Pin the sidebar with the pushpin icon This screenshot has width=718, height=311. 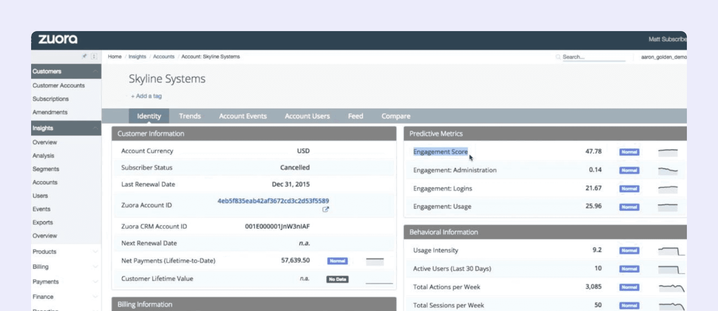(84, 56)
